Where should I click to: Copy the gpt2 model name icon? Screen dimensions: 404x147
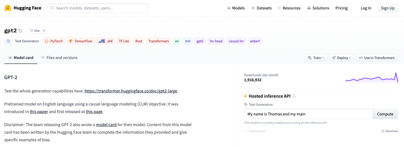[20, 31]
